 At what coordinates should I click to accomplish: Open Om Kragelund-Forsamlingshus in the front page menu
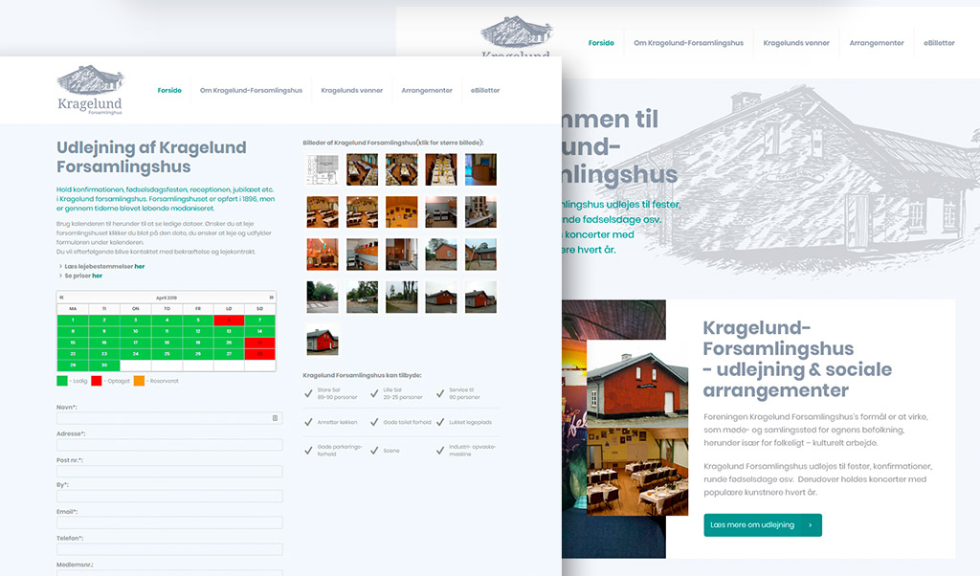coord(252,91)
